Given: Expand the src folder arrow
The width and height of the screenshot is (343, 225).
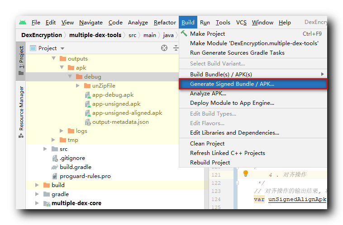Looking at the screenshot, I should [45, 149].
